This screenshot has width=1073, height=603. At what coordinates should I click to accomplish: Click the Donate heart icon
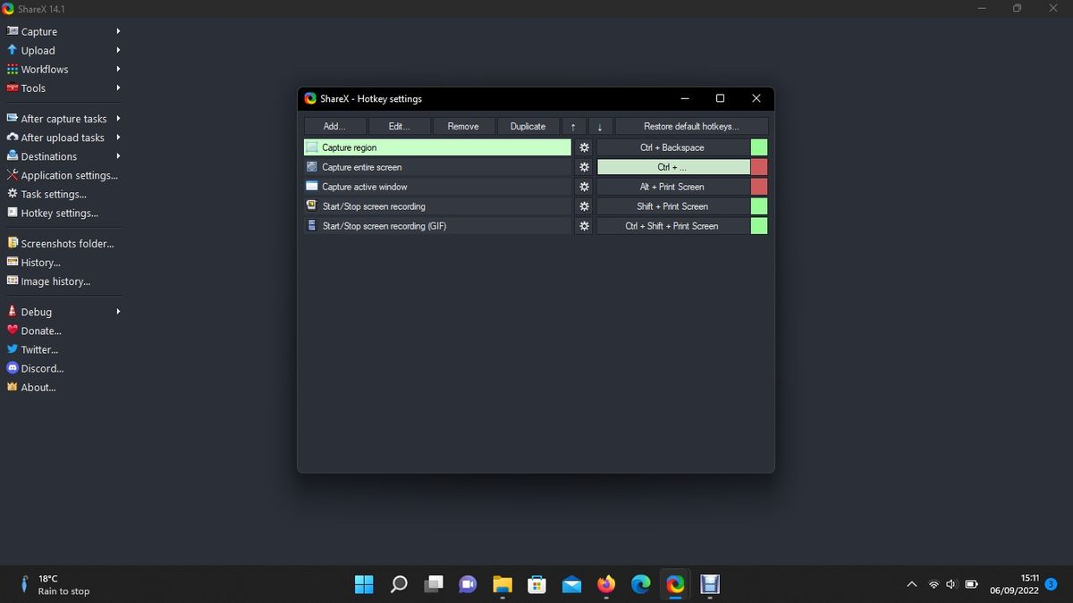click(x=12, y=331)
